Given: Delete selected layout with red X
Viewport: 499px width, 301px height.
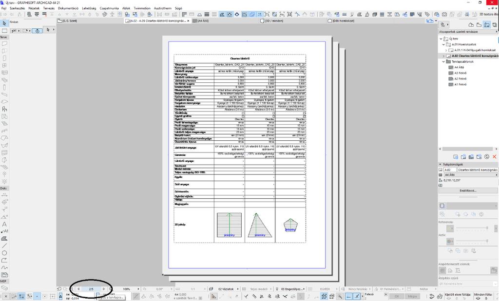Looking at the screenshot, I should [494, 156].
